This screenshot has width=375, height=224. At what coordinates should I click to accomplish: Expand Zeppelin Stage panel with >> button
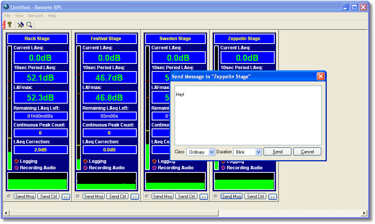click(x=272, y=197)
